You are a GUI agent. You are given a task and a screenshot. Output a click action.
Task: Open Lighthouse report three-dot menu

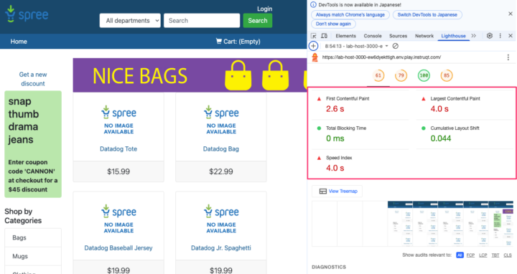(508, 57)
